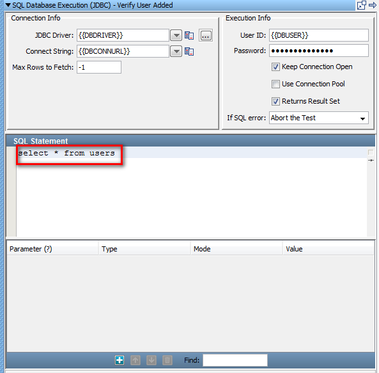Click the User ID field {{DBUSER}}
The height and width of the screenshot is (373, 379).
point(319,35)
